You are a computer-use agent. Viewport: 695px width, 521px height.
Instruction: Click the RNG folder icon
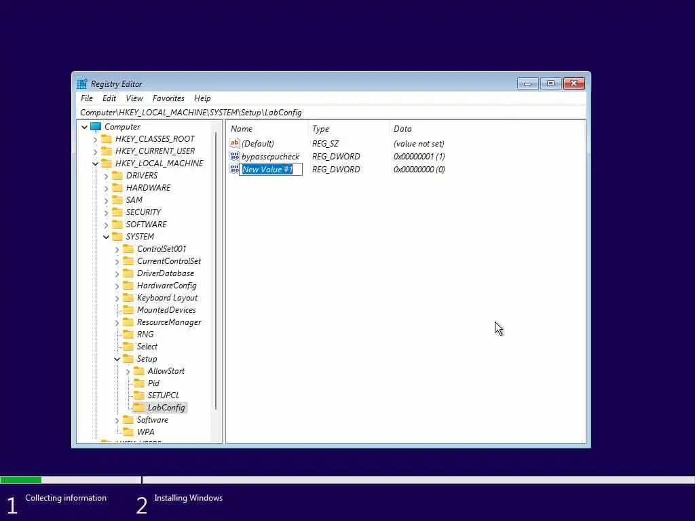[x=128, y=334]
